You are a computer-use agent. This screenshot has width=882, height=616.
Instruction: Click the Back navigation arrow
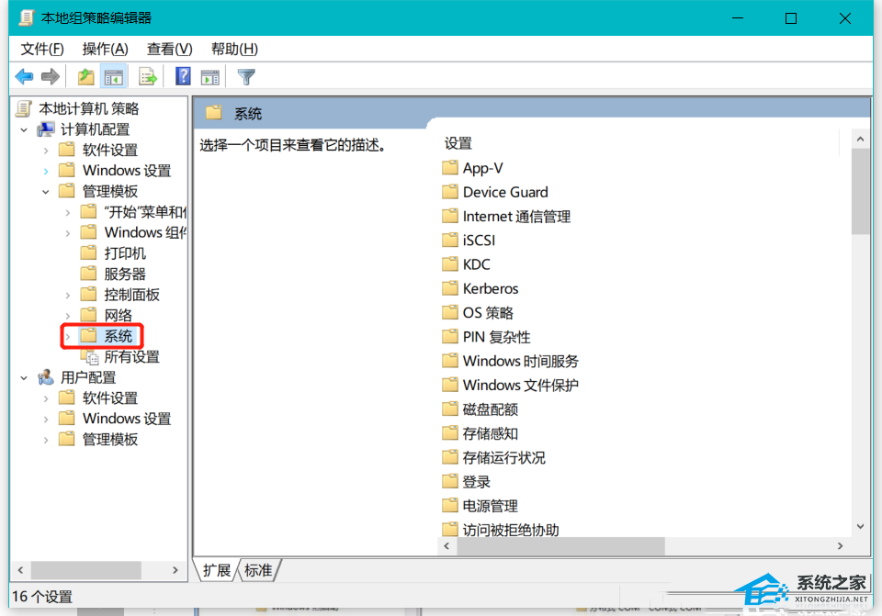tap(24, 76)
